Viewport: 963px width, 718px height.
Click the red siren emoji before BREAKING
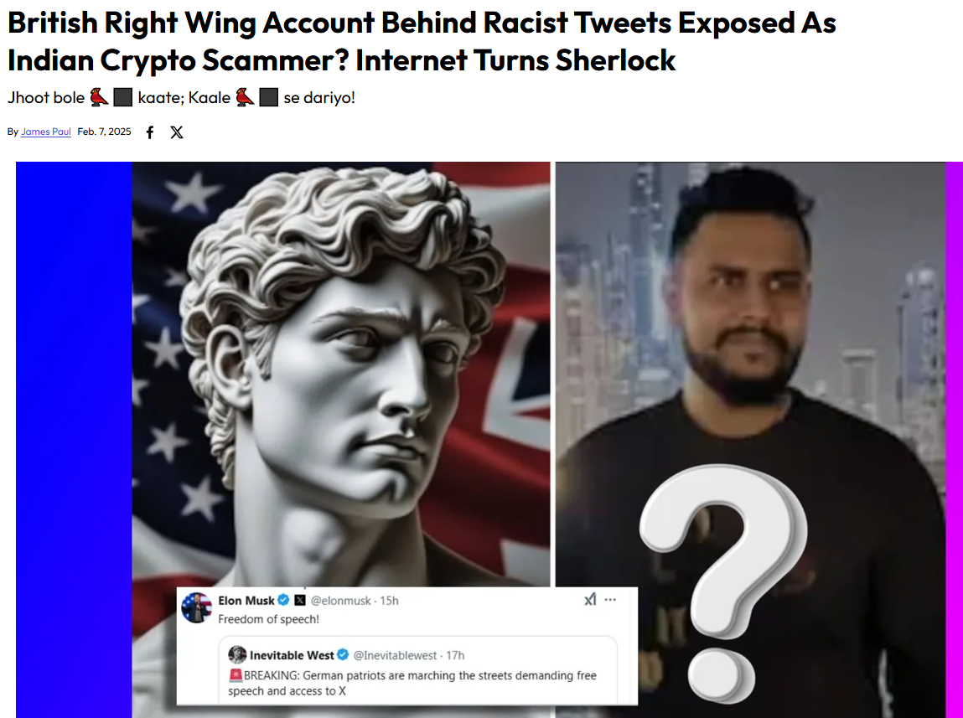236,675
